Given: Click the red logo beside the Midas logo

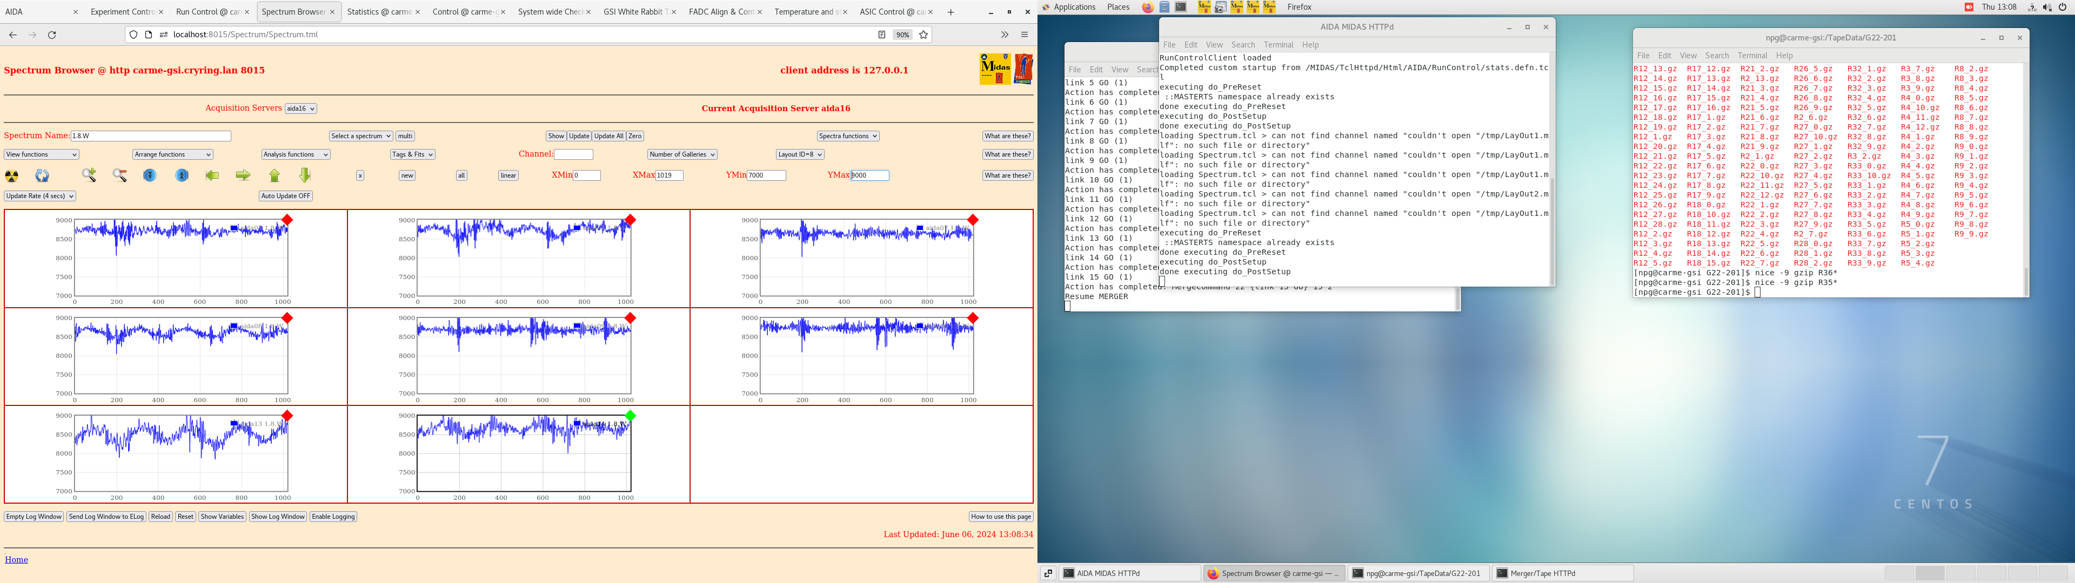Looking at the screenshot, I should tap(1023, 69).
